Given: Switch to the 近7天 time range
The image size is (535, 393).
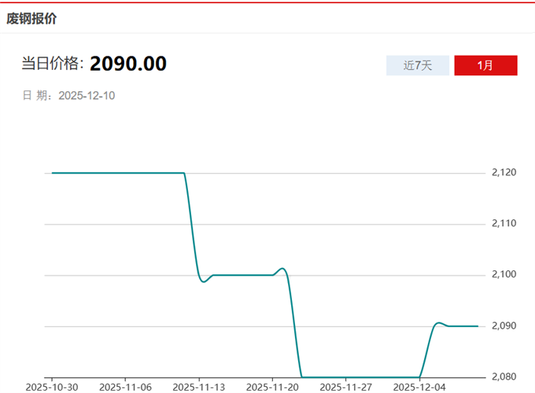Looking at the screenshot, I should coord(417,65).
